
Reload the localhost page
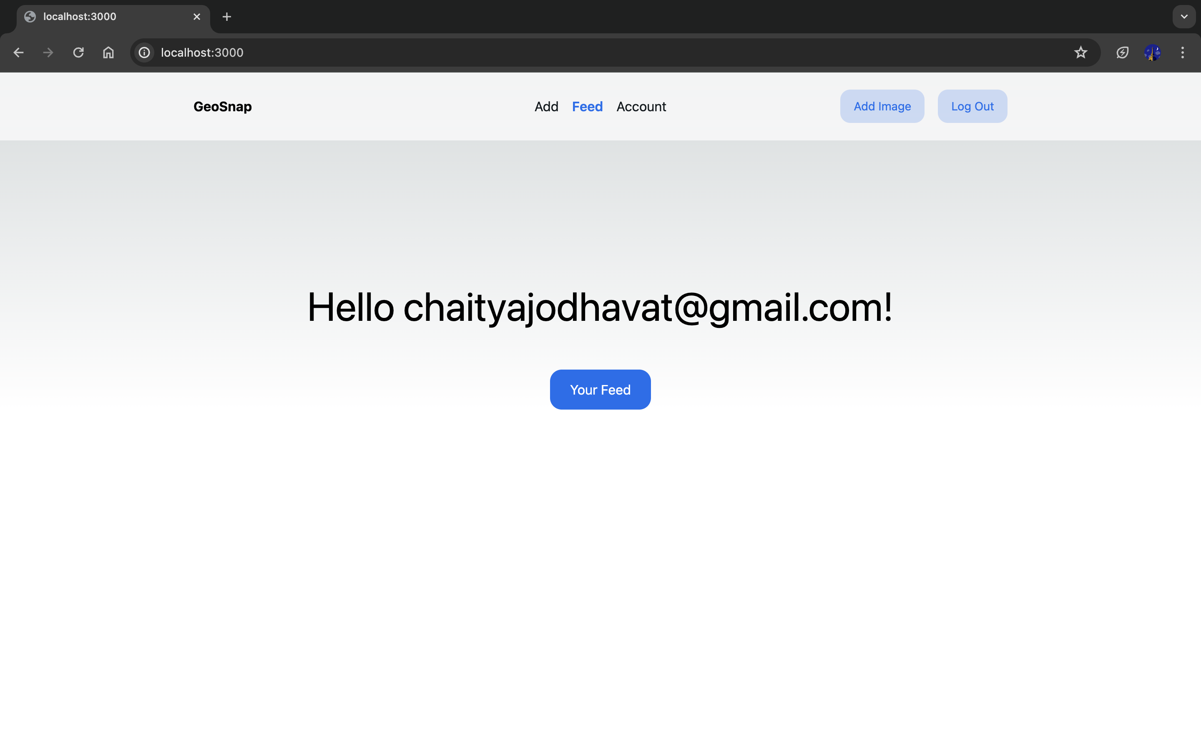[x=78, y=52]
